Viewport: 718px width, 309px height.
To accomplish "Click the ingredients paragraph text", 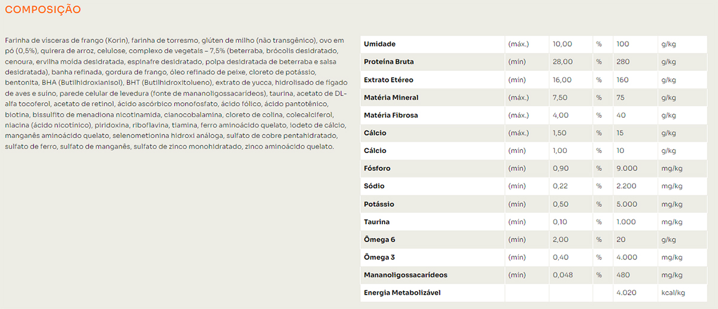I will pos(175,93).
